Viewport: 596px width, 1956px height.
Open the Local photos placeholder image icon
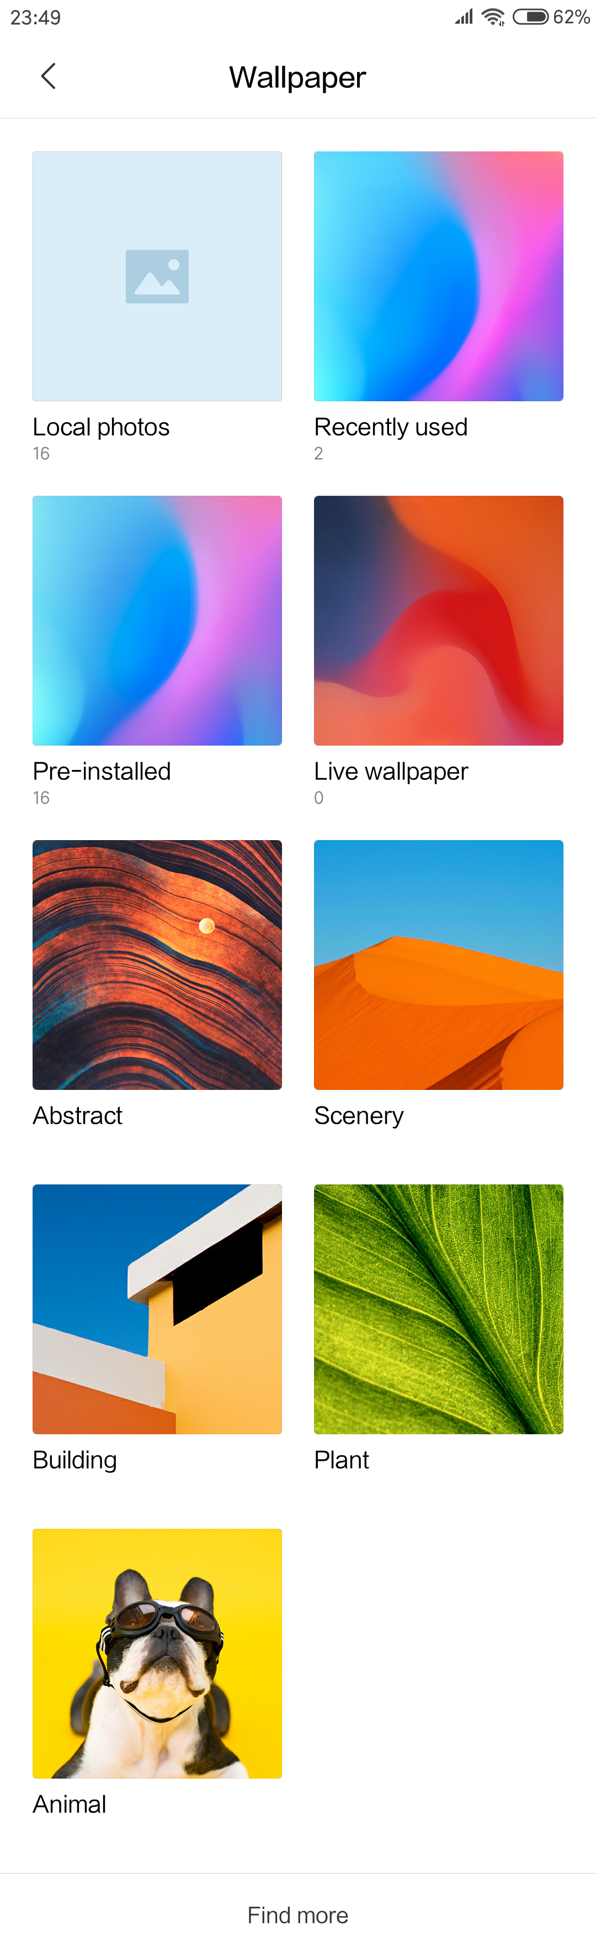(157, 276)
